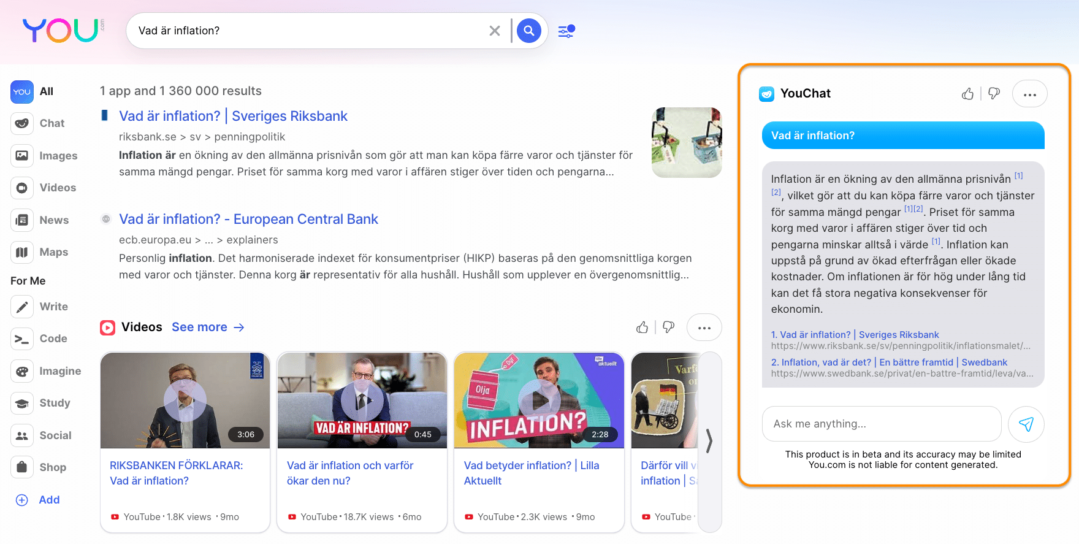Click See more videos link

click(x=208, y=327)
